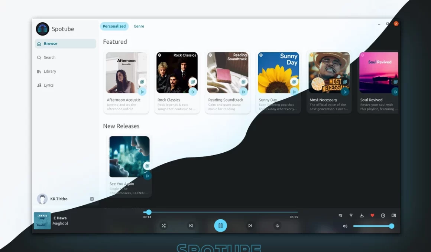Open the Reading Soundtrack cover thumbnail
This screenshot has width=431, height=252.
228,73
